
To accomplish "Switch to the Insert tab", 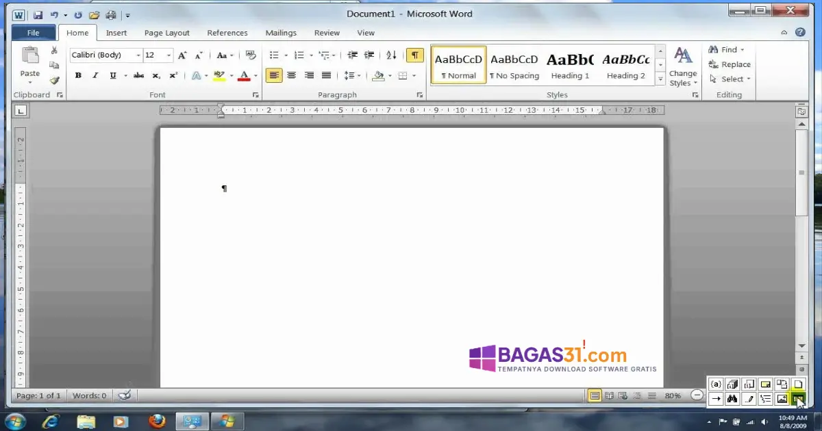I will pyautogui.click(x=116, y=33).
